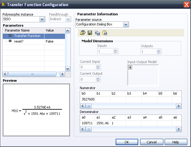
Task: Expand the Parameter source dropdown
Action: (126, 24)
